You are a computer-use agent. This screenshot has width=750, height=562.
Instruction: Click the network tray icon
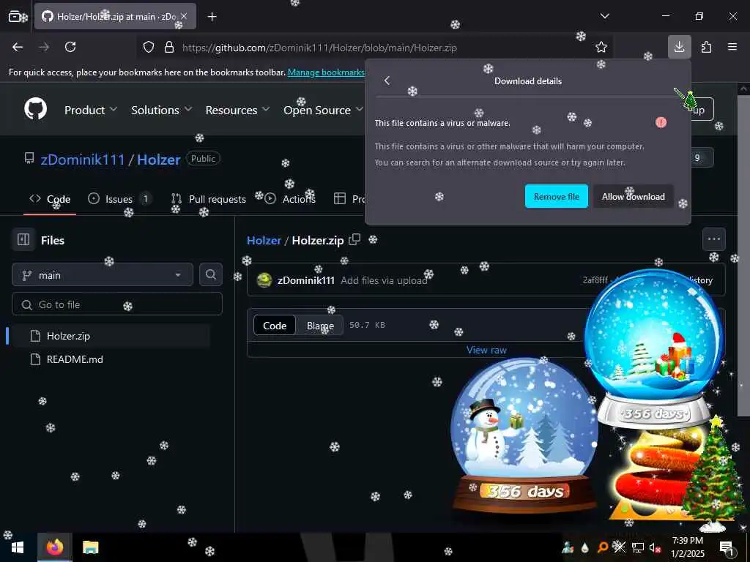click(638, 547)
